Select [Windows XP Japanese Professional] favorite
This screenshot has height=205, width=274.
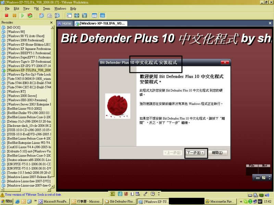pyautogui.click(x=29, y=49)
